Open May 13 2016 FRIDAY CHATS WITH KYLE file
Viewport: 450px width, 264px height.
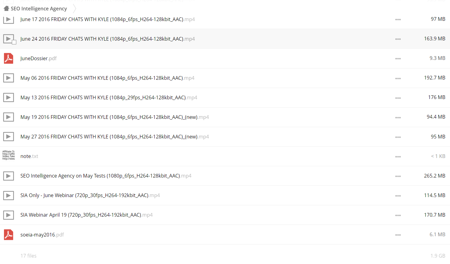[109, 97]
